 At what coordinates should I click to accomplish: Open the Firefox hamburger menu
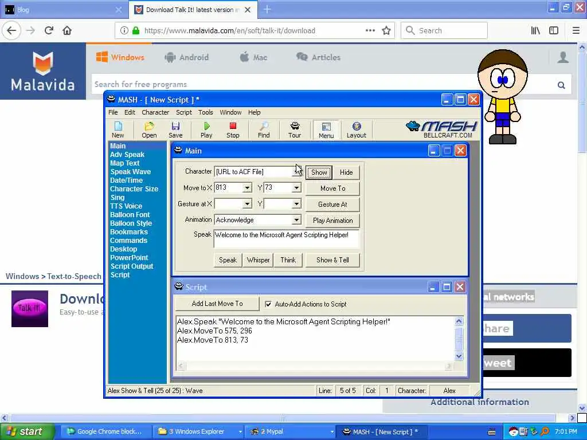[x=576, y=31]
